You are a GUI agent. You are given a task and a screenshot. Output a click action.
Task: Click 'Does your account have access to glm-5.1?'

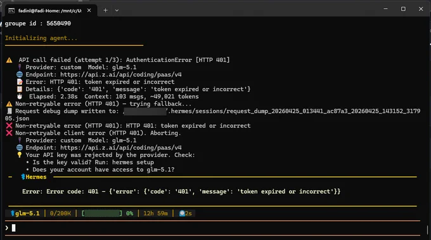(x=103, y=170)
